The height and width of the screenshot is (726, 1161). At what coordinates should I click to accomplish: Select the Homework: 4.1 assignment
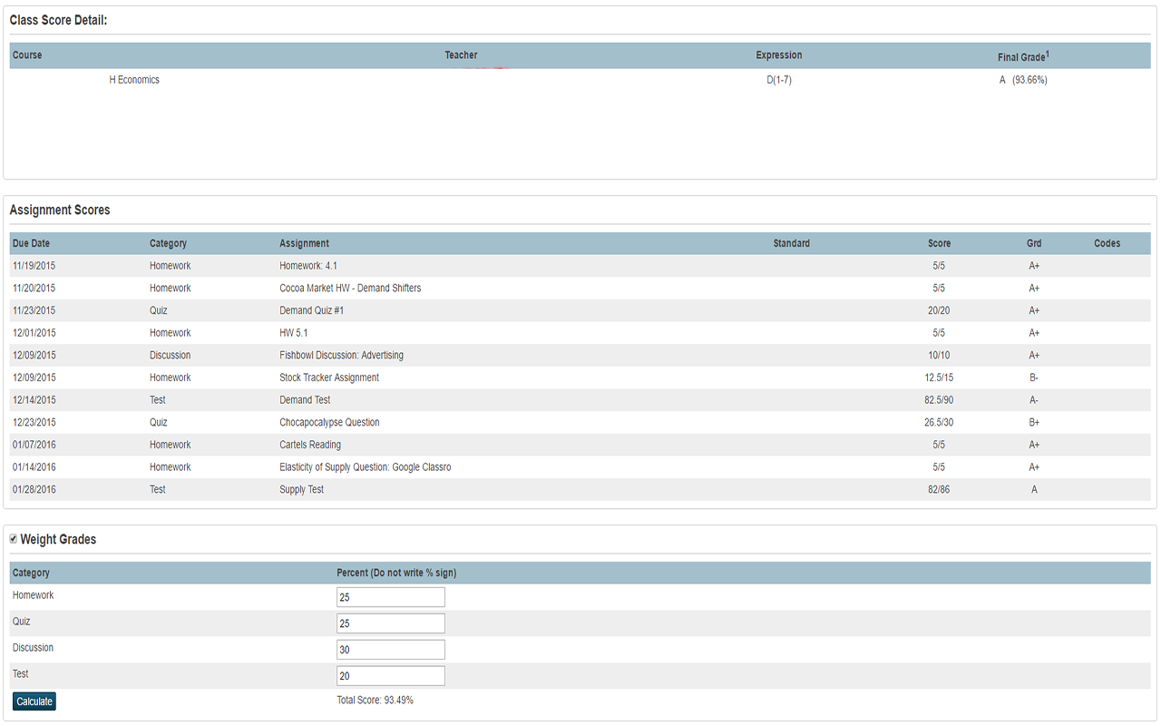coord(308,266)
